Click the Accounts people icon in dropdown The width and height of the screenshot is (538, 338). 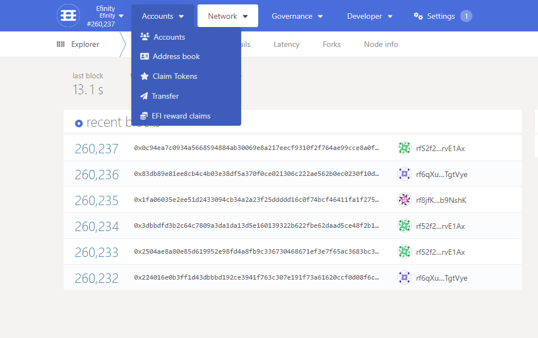(x=145, y=37)
